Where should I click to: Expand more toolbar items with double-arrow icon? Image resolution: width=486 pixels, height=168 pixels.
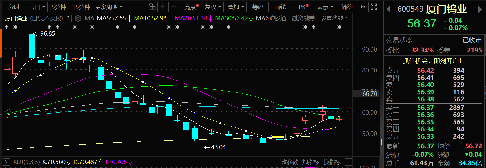click(x=363, y=7)
